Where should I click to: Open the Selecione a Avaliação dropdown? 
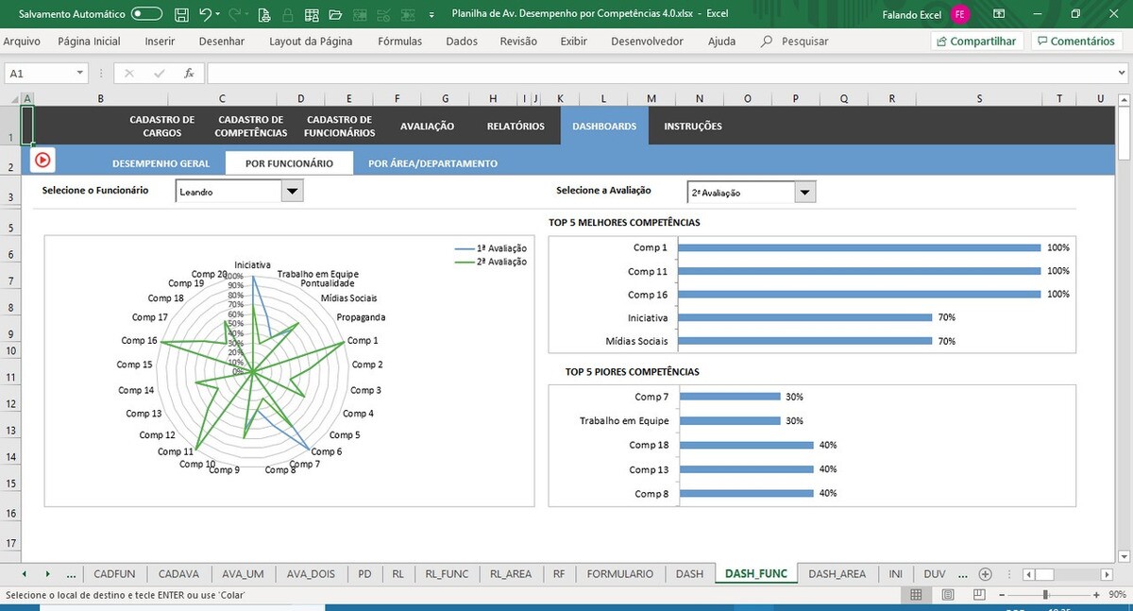[x=804, y=193]
